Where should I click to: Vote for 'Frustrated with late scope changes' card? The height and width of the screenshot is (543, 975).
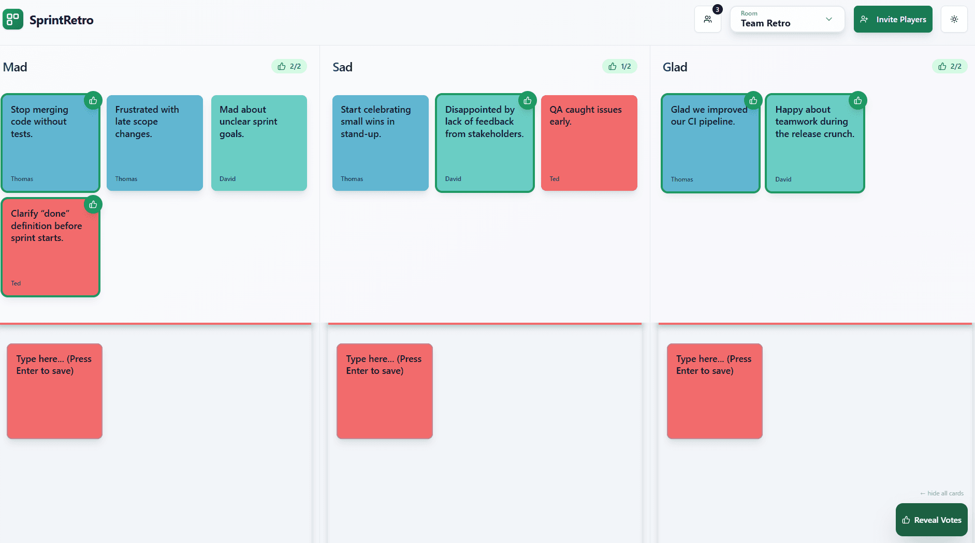(x=154, y=143)
